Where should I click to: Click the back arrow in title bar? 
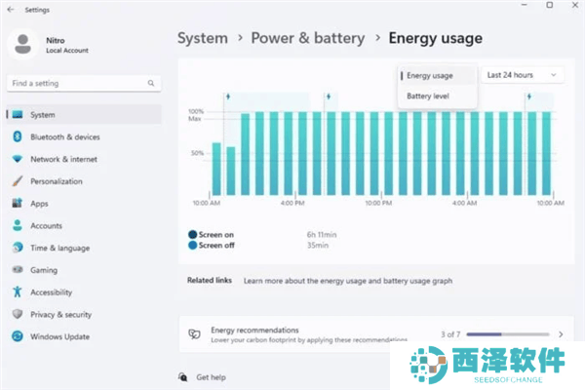[x=11, y=9]
